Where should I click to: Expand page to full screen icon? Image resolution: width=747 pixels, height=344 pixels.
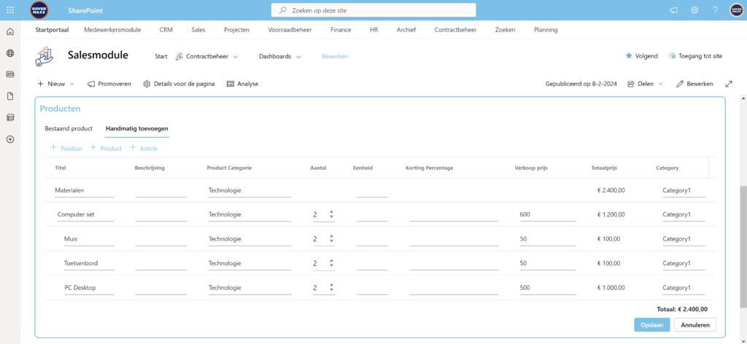728,84
